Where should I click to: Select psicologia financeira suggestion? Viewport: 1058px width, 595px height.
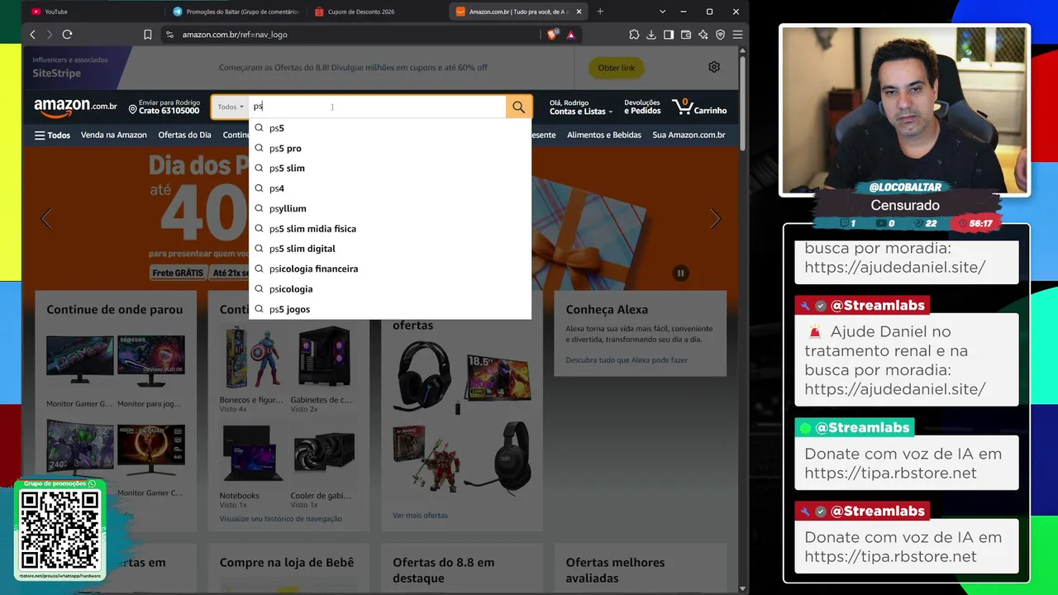pyautogui.click(x=390, y=269)
